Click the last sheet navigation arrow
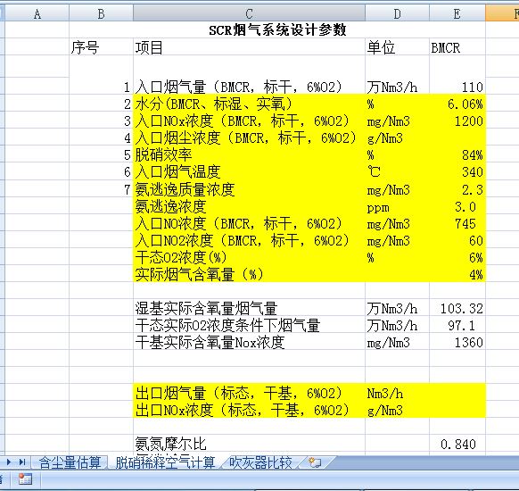Screen dimensions: 519x491 [x=22, y=462]
